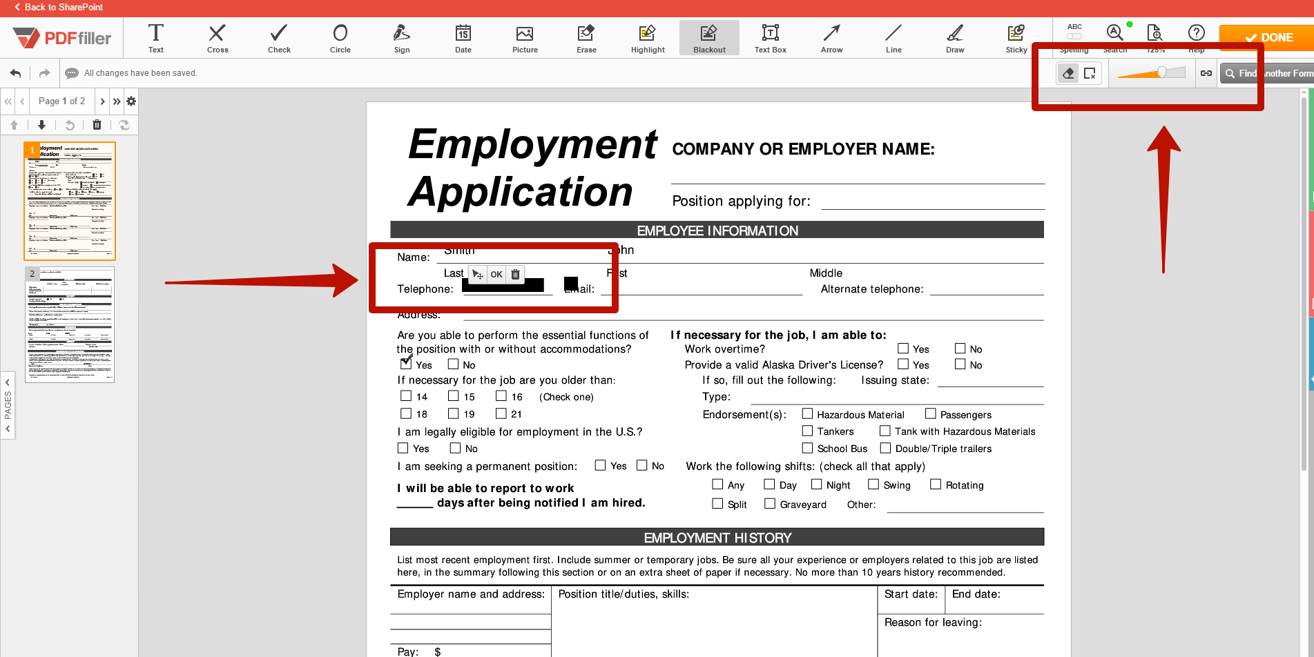Check the age 18 box
This screenshot has width=1314, height=657.
[406, 413]
